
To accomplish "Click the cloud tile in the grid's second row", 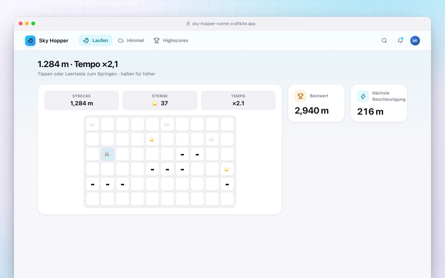I will coord(212,139).
